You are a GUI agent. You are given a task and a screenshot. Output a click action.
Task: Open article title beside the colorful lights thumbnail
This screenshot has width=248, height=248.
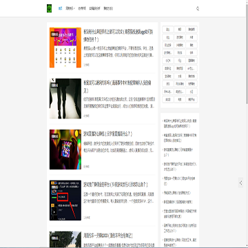coord(108,134)
